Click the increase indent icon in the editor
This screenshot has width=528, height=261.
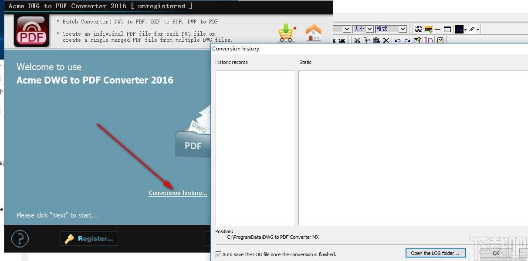tap(342, 40)
